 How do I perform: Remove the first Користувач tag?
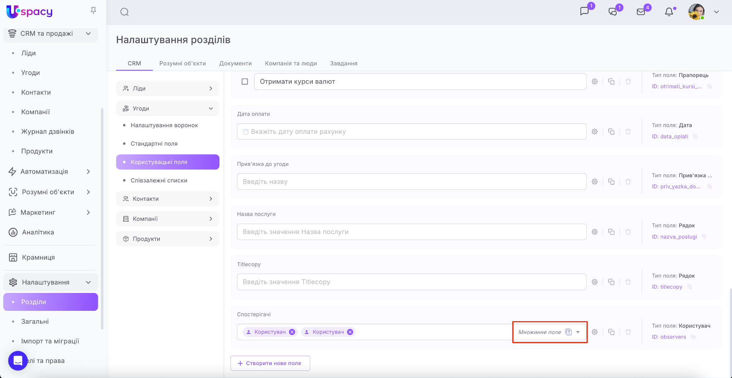coord(292,332)
